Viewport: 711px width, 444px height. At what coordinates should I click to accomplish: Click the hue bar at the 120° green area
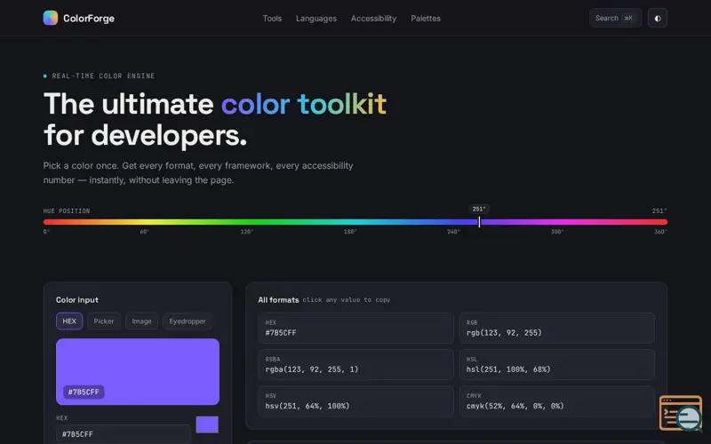[x=247, y=222]
